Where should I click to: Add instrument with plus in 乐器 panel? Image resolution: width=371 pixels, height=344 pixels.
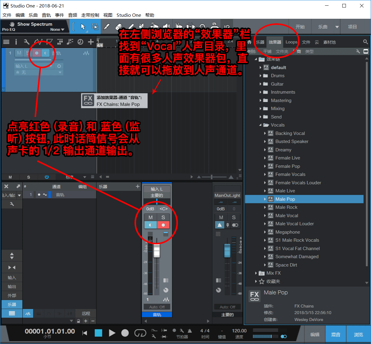pyautogui.click(x=138, y=186)
